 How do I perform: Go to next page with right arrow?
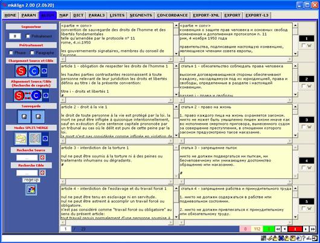coord(306,229)
